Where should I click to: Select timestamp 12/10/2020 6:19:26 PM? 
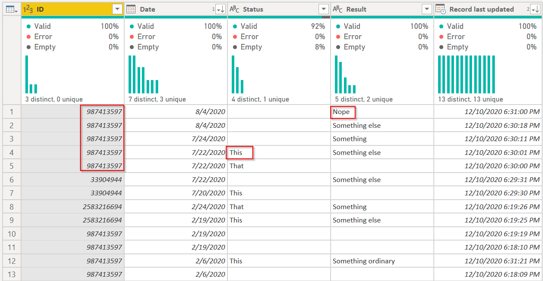(488, 207)
